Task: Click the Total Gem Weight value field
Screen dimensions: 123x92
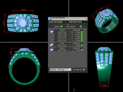Action: click(65, 22)
